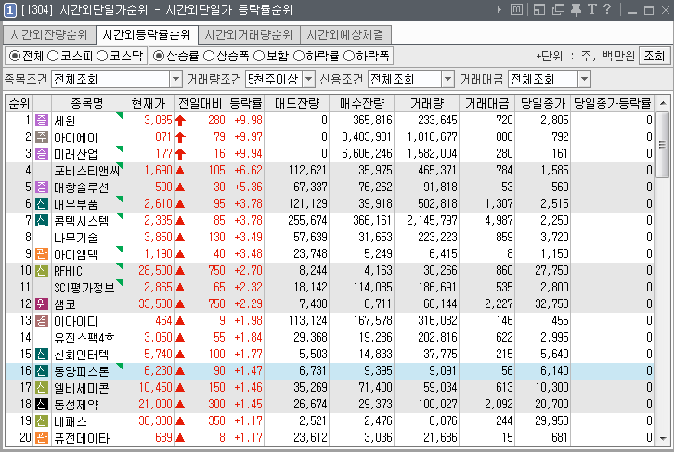Click the 신 badge next to 대우부품

click(41, 203)
